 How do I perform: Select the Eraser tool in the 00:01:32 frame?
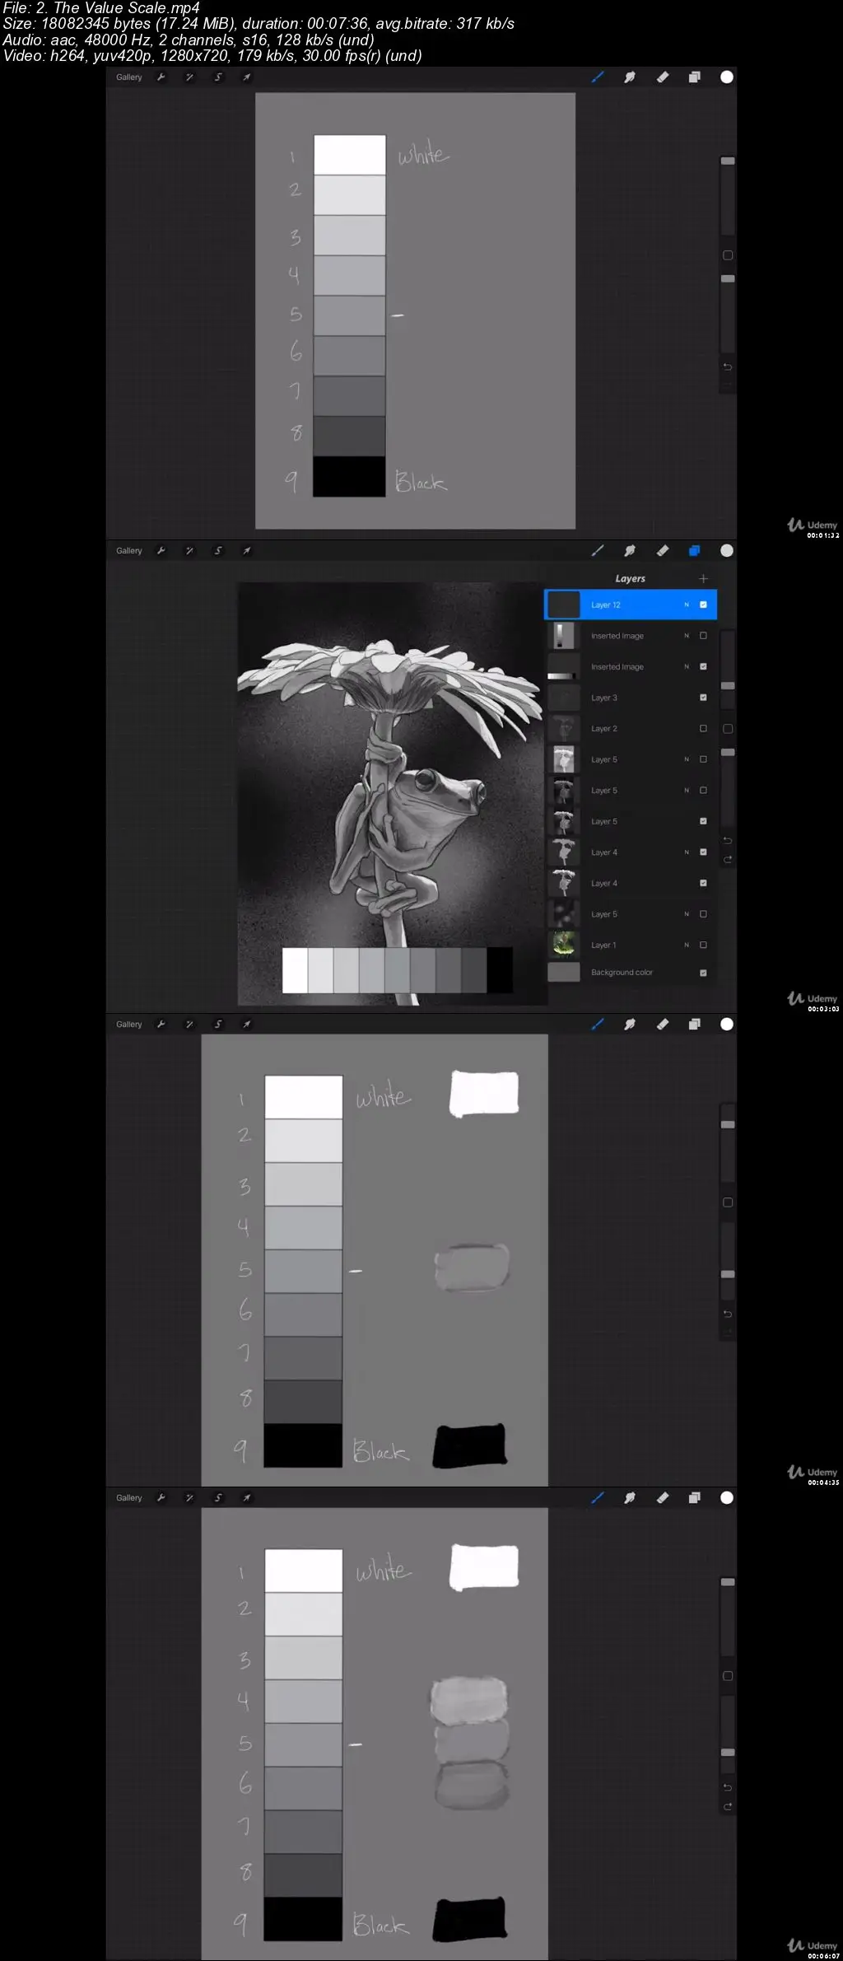[663, 77]
